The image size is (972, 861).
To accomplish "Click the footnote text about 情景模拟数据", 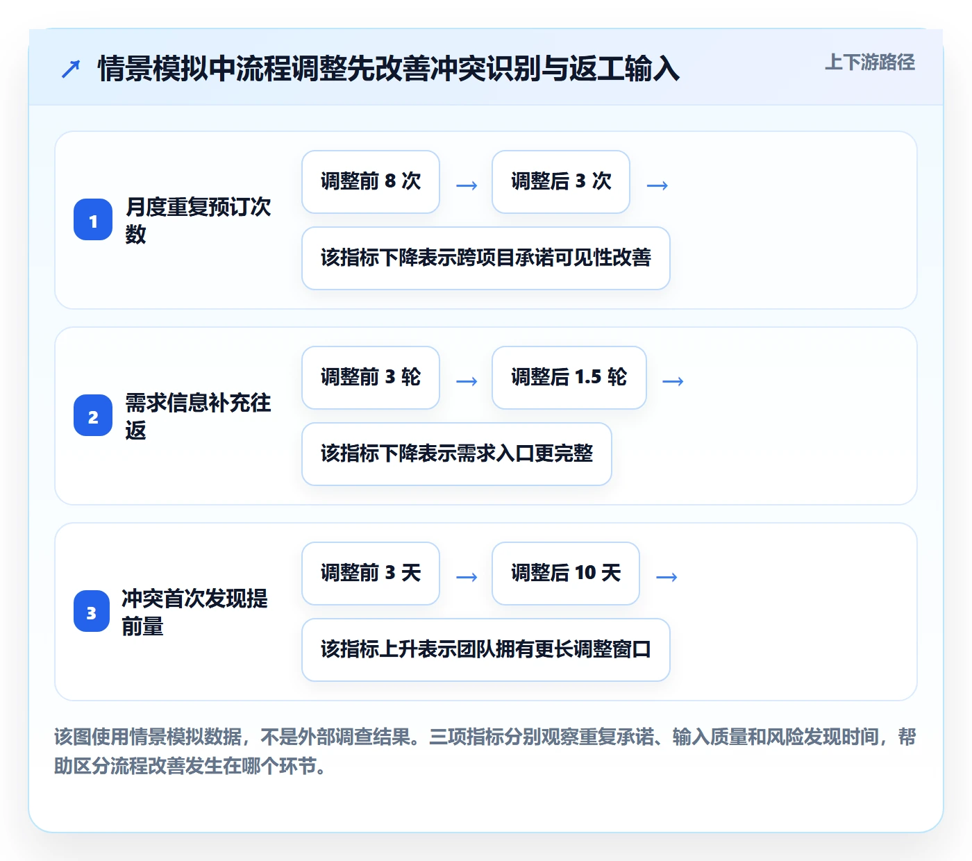I will (485, 751).
